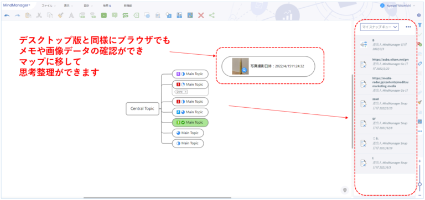
Task: Select the Central Topic node
Action: (x=142, y=108)
